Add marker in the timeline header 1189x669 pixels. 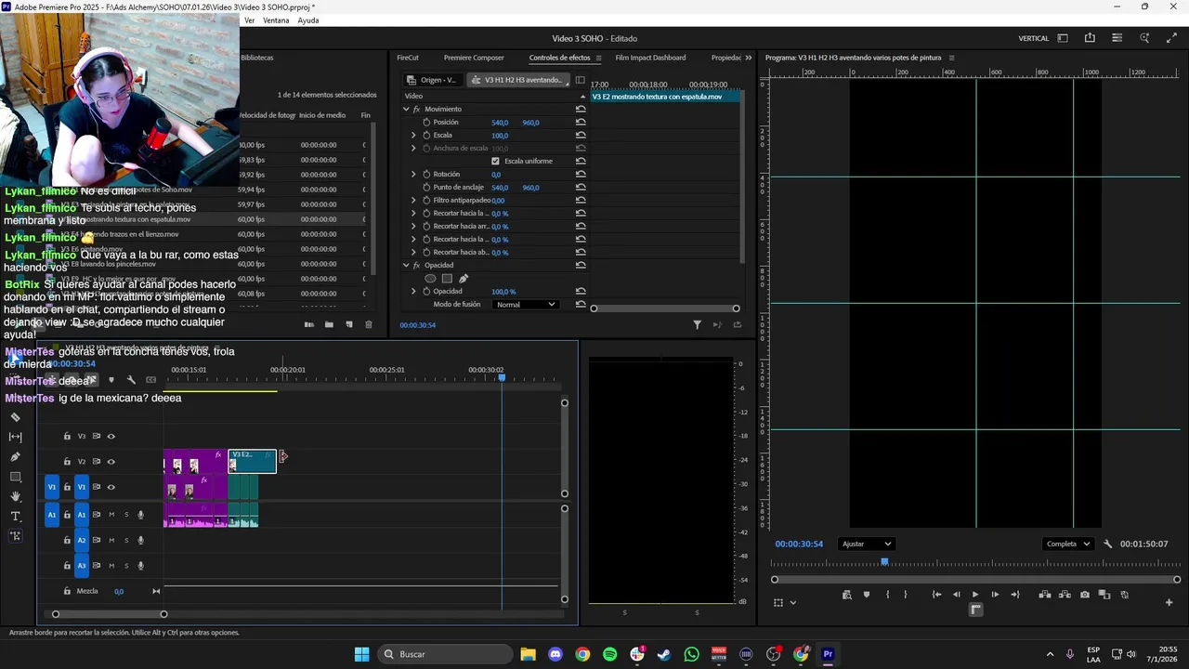point(111,380)
